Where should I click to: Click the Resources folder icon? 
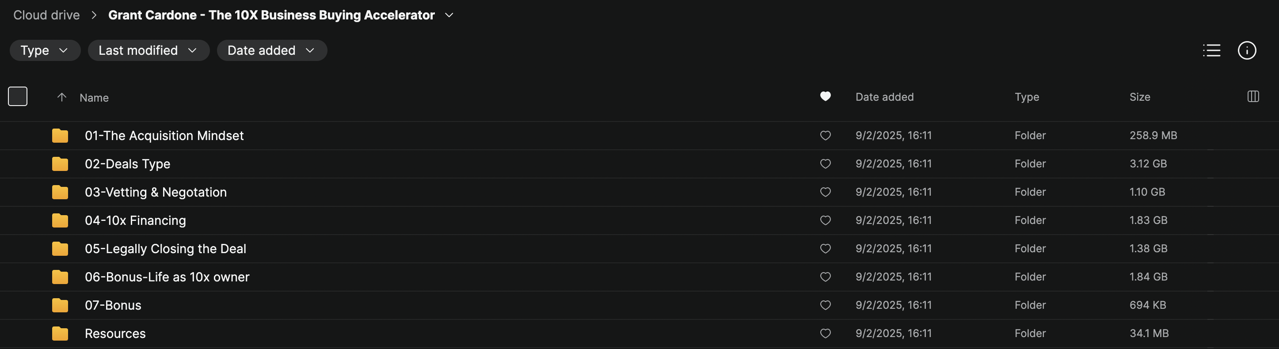[60, 334]
